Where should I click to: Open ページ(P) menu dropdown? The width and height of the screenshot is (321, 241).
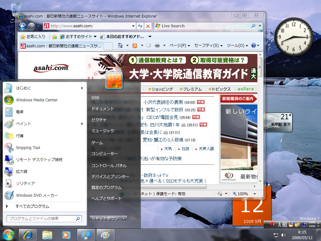coord(180,46)
